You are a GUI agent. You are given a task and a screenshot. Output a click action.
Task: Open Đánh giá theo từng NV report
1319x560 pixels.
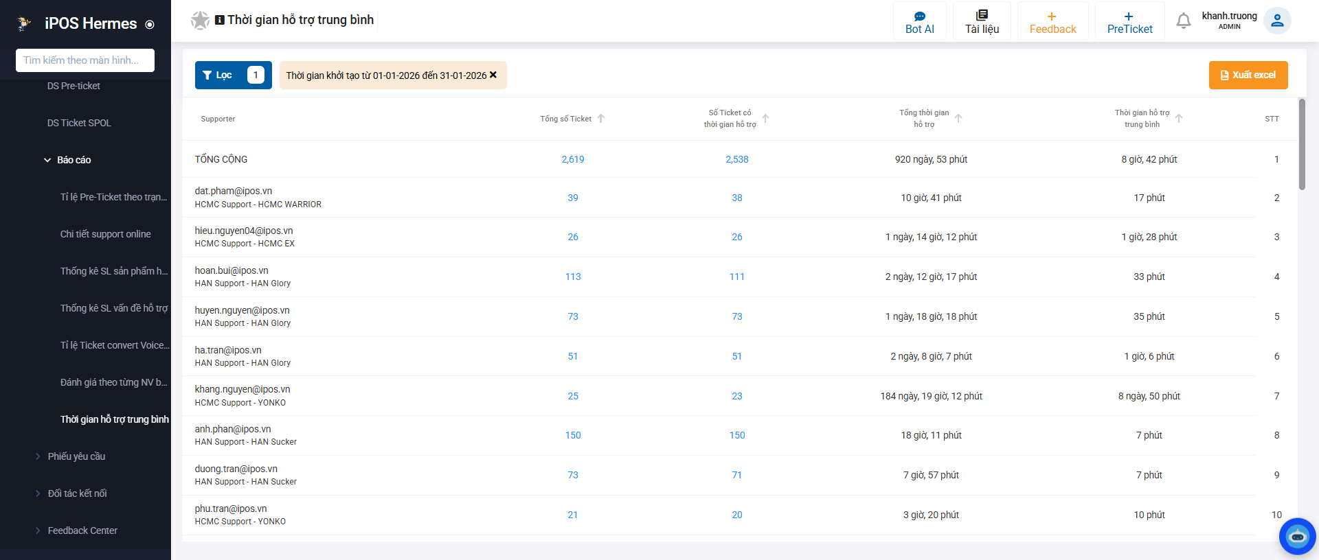point(113,382)
